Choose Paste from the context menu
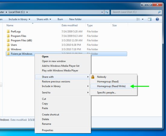The image size is (166, 136). click(63, 108)
